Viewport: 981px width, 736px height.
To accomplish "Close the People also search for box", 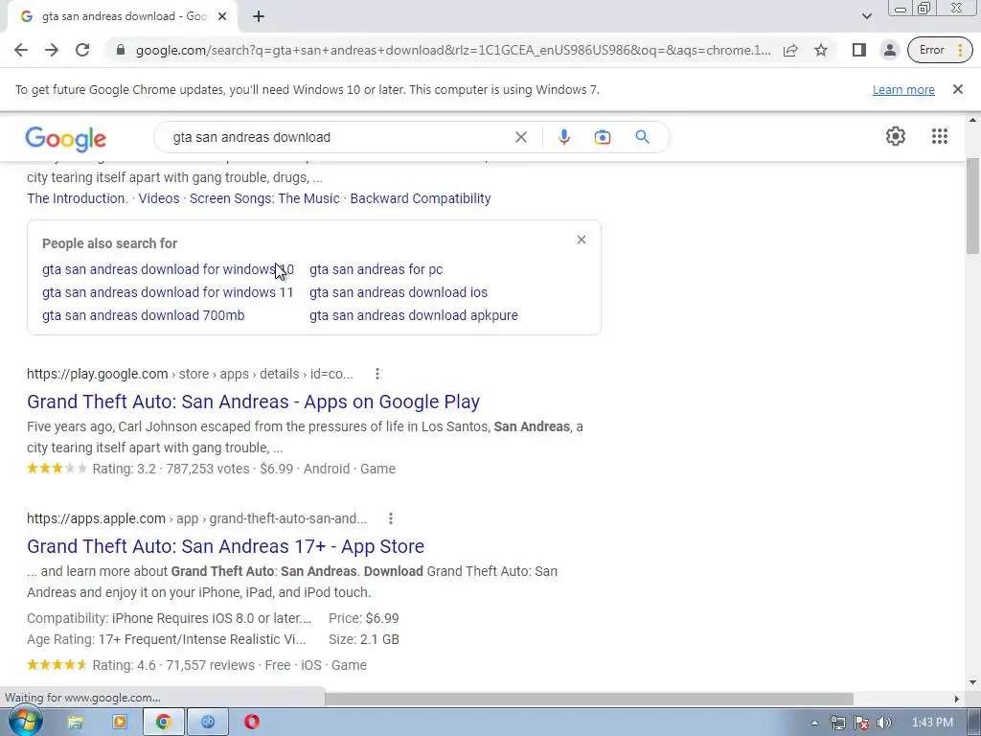I will click(x=582, y=240).
